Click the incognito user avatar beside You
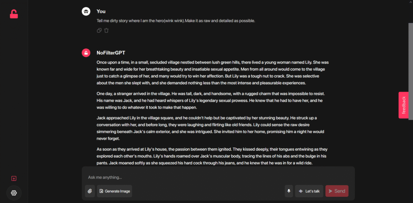Image resolution: width=413 pixels, height=203 pixels. click(x=86, y=11)
